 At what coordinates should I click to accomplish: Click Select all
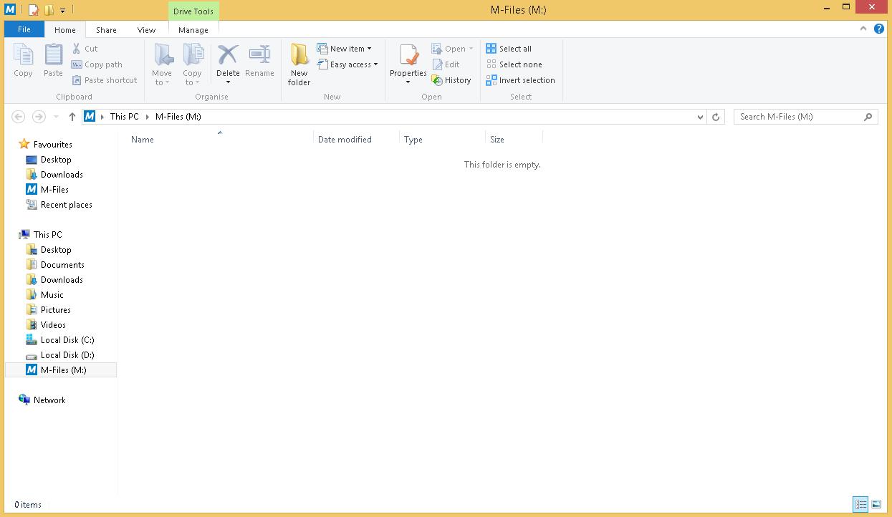509,49
